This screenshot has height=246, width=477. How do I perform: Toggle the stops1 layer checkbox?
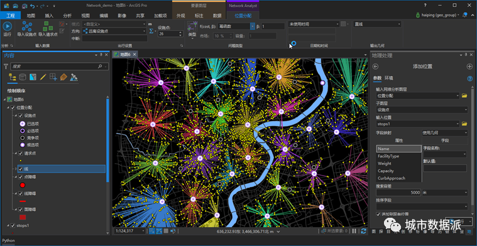[x=13, y=226]
